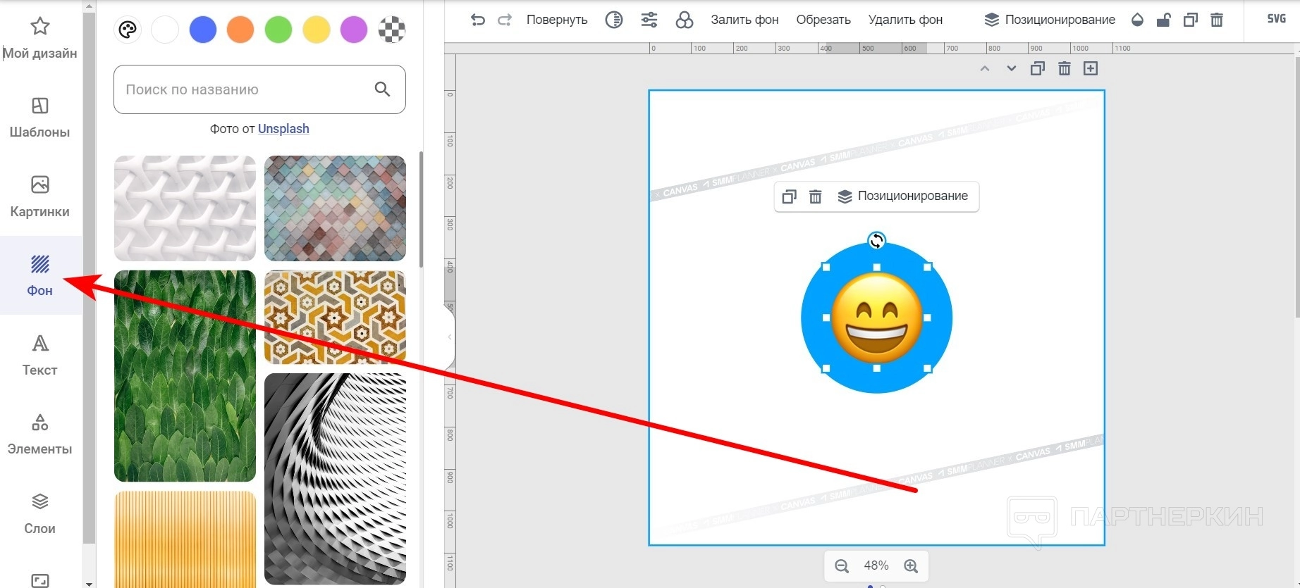Delete the element with the top toolbar trash
Screen dimensions: 1300x588
(1217, 20)
